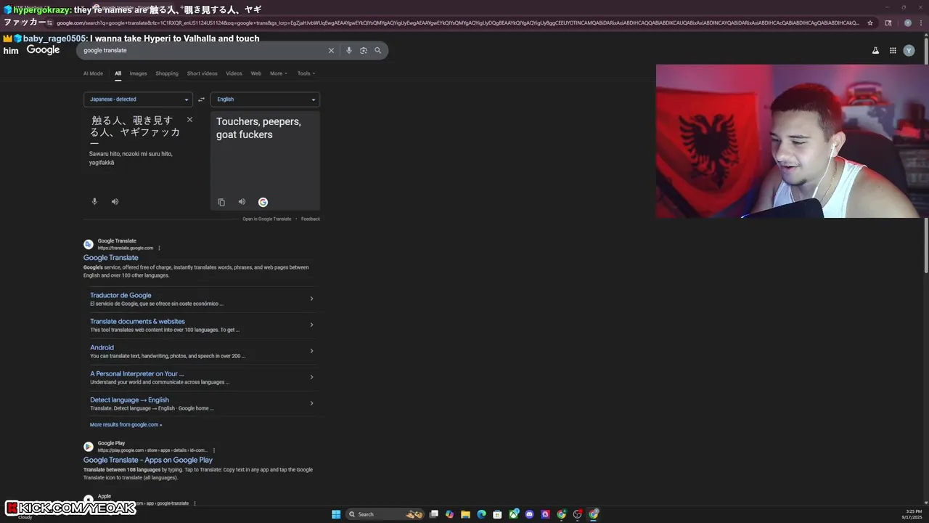Open More results from google.com
The image size is (929, 523).
tap(126, 425)
